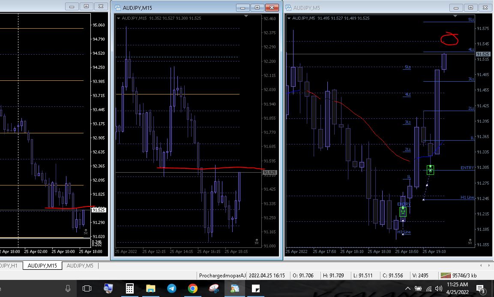The image size is (494, 297).
Task: Select the right-edge ENTRY line label on M5 chart
Action: click(467, 168)
